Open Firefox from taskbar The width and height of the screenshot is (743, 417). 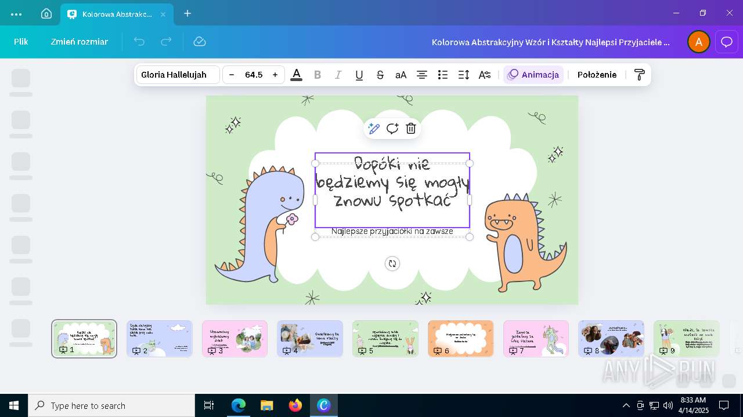pos(295,405)
